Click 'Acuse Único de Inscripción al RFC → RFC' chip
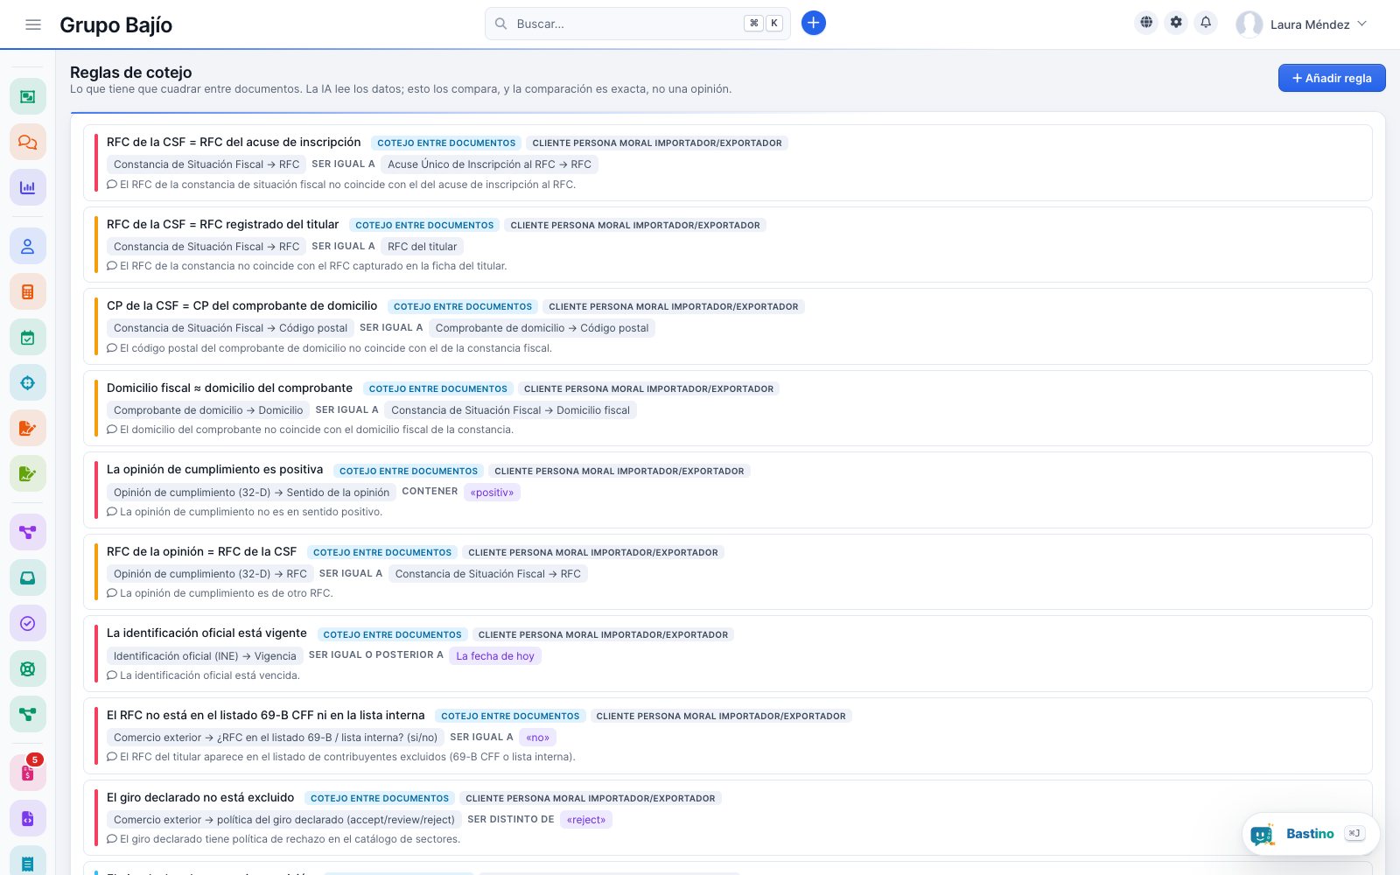The width and height of the screenshot is (1400, 875). pyautogui.click(x=490, y=164)
